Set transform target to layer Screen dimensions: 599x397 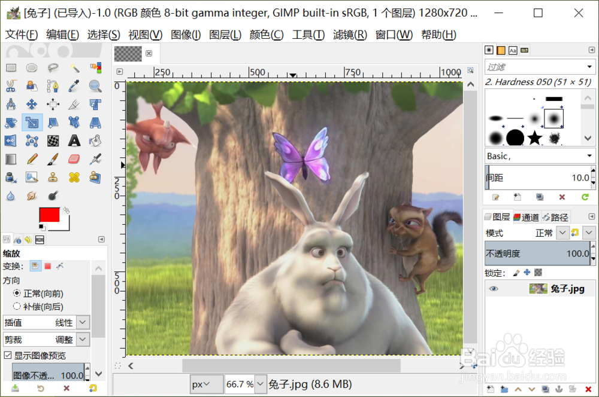(x=35, y=266)
